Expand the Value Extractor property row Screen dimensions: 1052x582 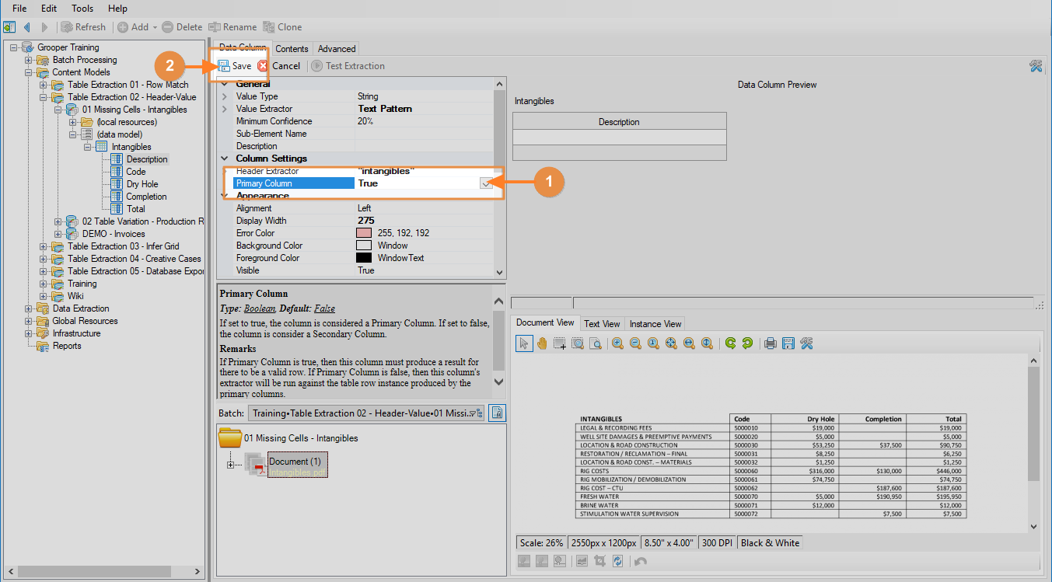coord(225,109)
